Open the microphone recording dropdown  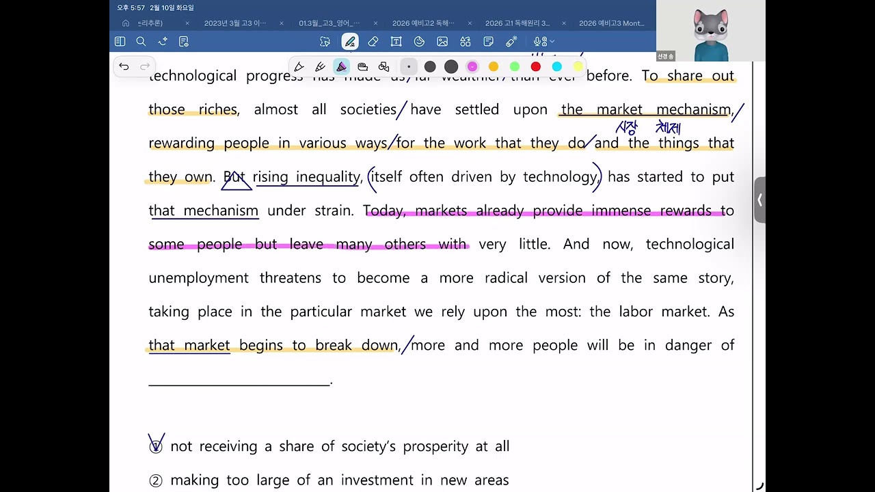(x=544, y=42)
